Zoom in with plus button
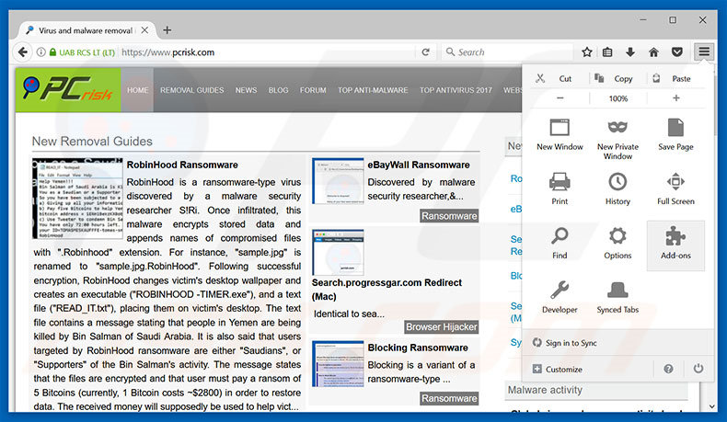This screenshot has width=727, height=422. coord(676,98)
